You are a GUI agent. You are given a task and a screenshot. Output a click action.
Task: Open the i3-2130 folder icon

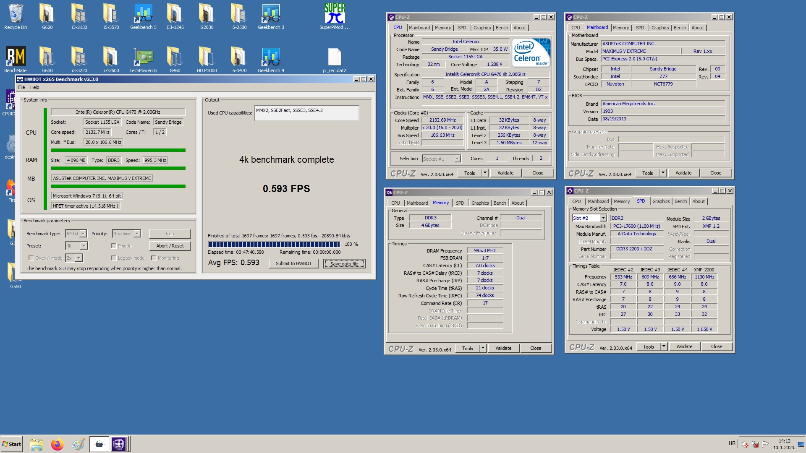[x=79, y=17]
